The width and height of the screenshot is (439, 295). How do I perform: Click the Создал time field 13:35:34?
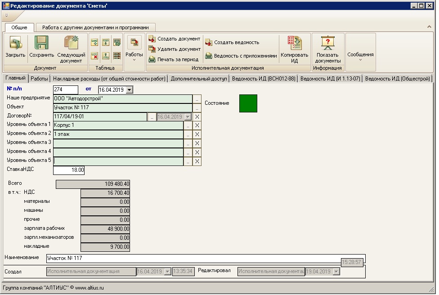point(183,272)
